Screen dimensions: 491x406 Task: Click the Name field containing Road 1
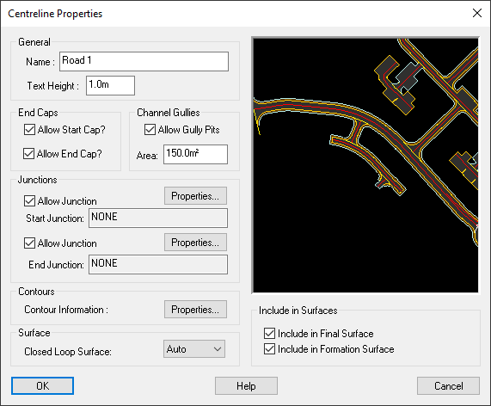point(144,61)
